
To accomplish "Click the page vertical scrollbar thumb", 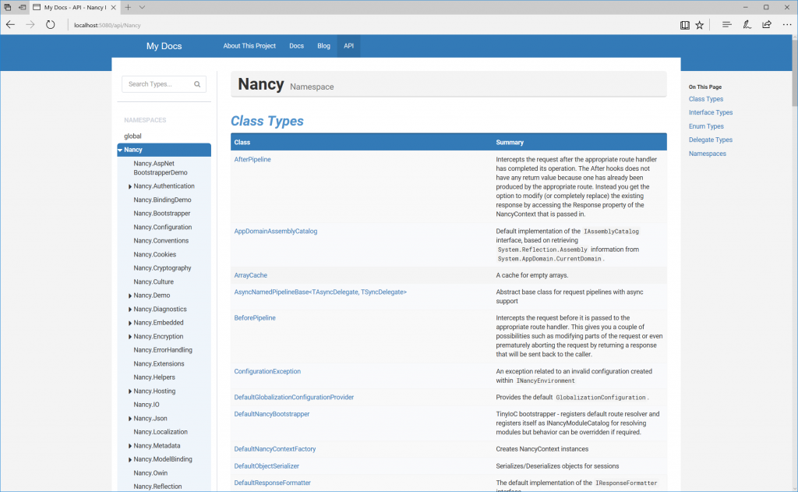I will 794,73.
